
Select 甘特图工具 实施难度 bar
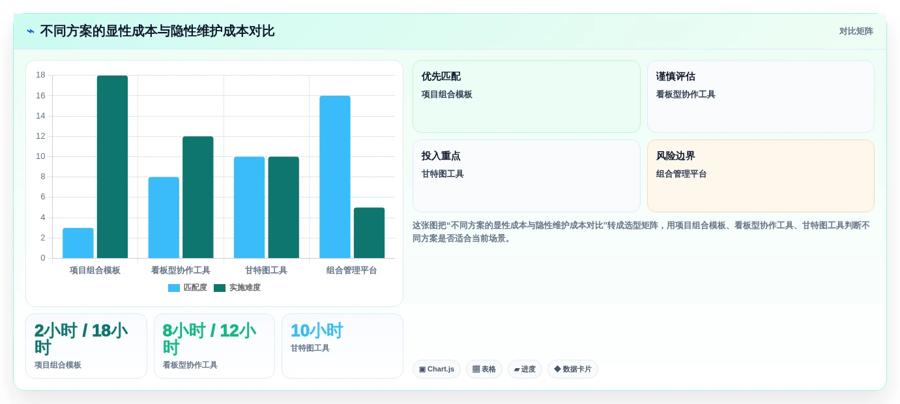[x=283, y=207]
